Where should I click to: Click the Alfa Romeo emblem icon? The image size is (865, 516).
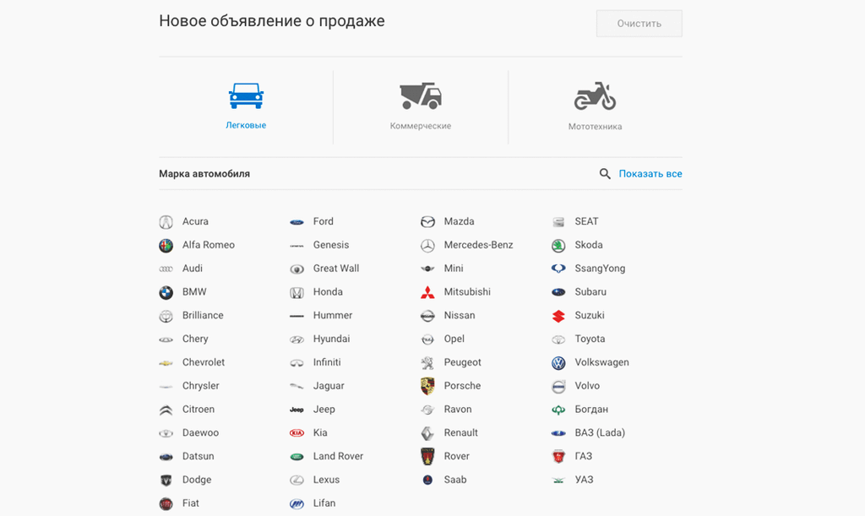point(166,245)
